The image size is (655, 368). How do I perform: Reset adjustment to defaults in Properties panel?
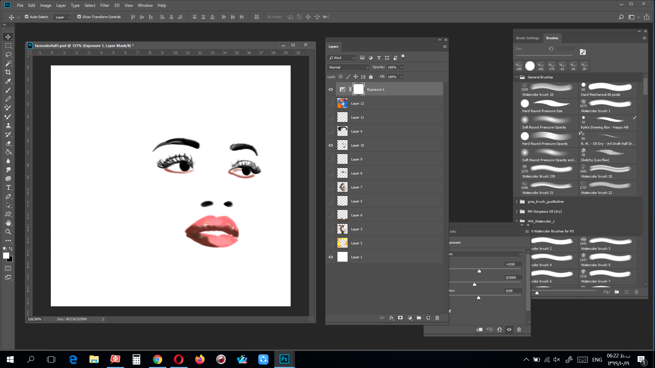click(x=499, y=329)
